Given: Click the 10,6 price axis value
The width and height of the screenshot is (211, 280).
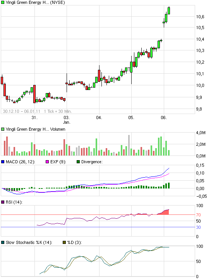Looking at the screenshot, I should point(200,17).
